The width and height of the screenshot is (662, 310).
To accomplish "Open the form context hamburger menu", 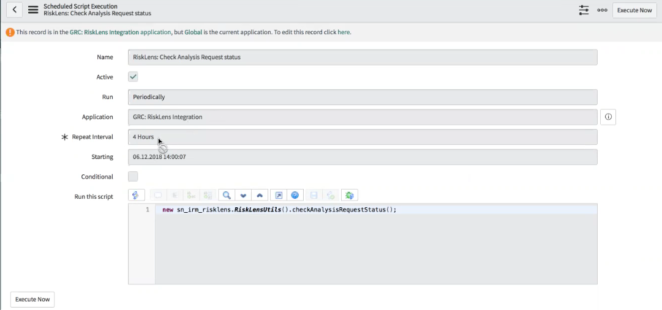I will (x=33, y=10).
